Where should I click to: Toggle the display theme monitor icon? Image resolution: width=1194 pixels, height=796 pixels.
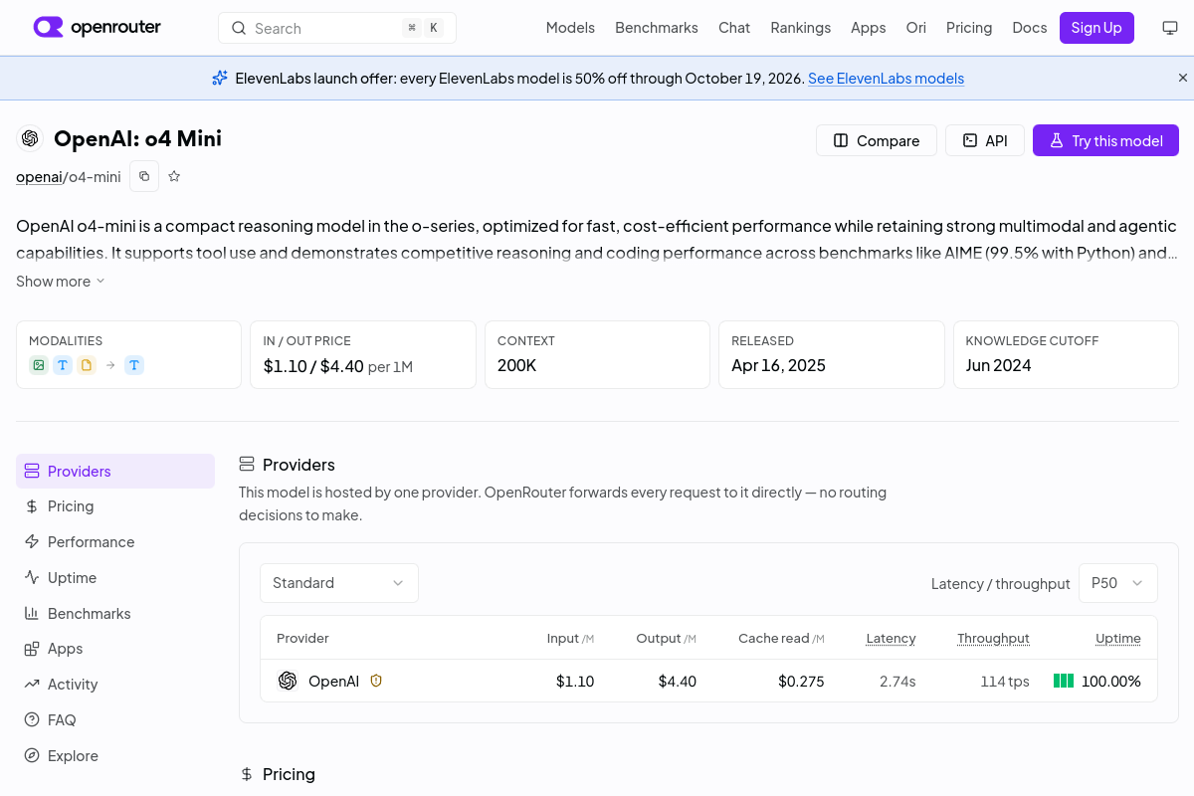(1170, 28)
